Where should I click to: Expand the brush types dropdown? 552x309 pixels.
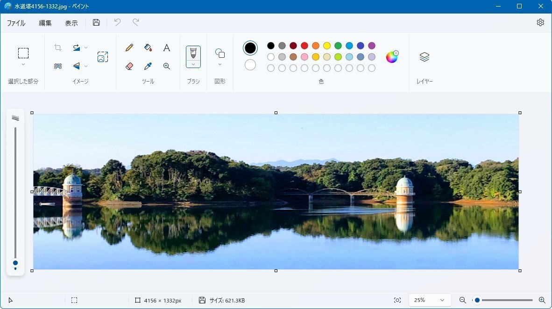pos(193,64)
